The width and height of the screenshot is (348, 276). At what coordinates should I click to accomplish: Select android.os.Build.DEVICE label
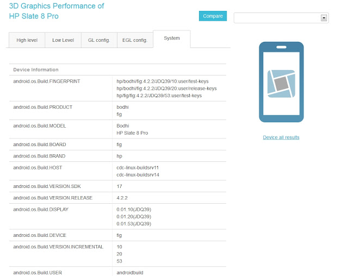(x=40, y=235)
